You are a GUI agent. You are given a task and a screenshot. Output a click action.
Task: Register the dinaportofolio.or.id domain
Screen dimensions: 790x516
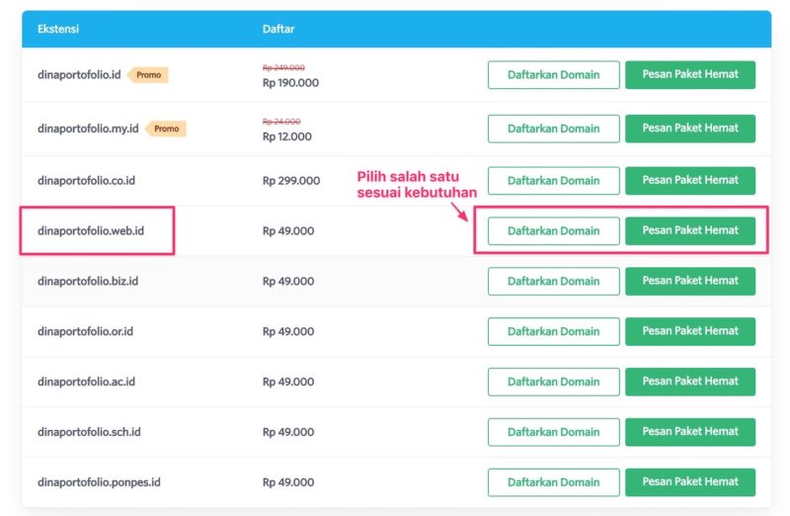553,331
